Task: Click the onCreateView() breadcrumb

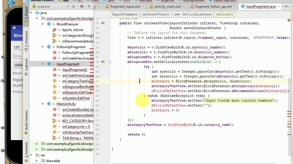Action: click(156, 14)
